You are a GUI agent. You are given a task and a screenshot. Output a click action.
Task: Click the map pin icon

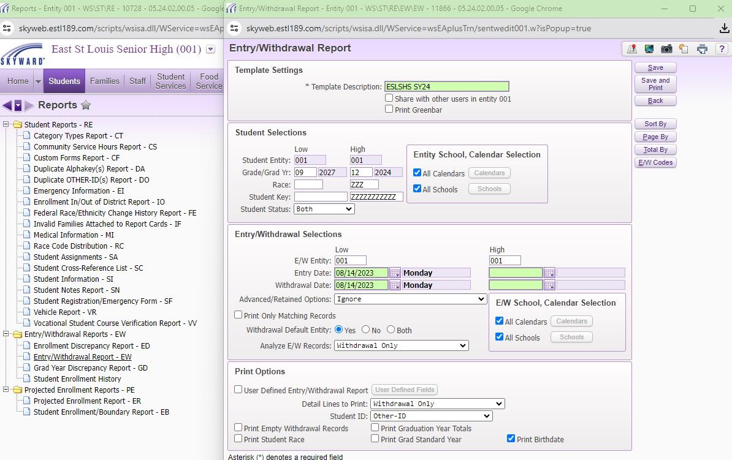point(631,49)
